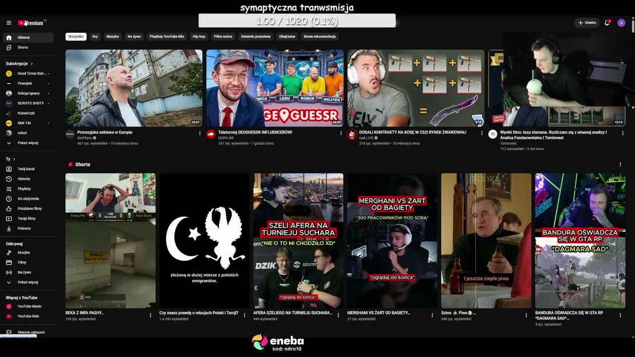Screen dimensions: 635x357
Task: Explore Muzyka category in sidebar
Action: (x=28, y=253)
